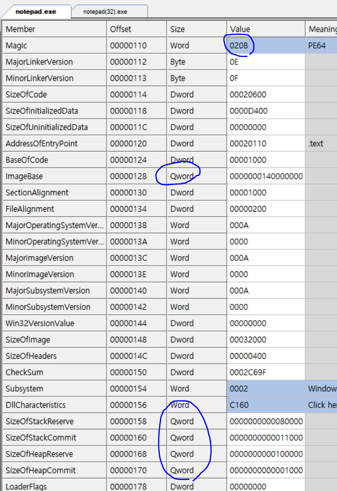This screenshot has height=491, width=337.
Task: Click the value 0000000000001000
Action: [266, 470]
